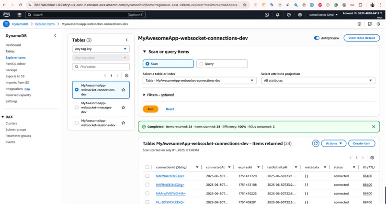This screenshot has height=204, width=386.
Task: Click the Reset link
Action: pyautogui.click(x=170, y=109)
